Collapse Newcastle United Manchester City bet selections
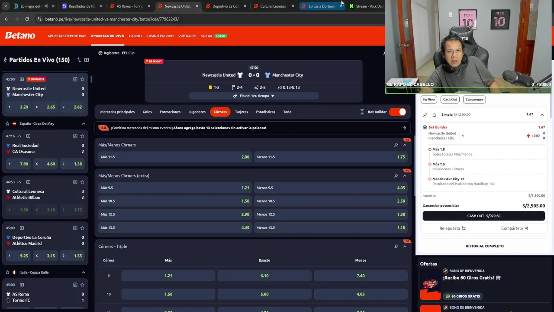This screenshot has width=554, height=312. pyautogui.click(x=463, y=136)
